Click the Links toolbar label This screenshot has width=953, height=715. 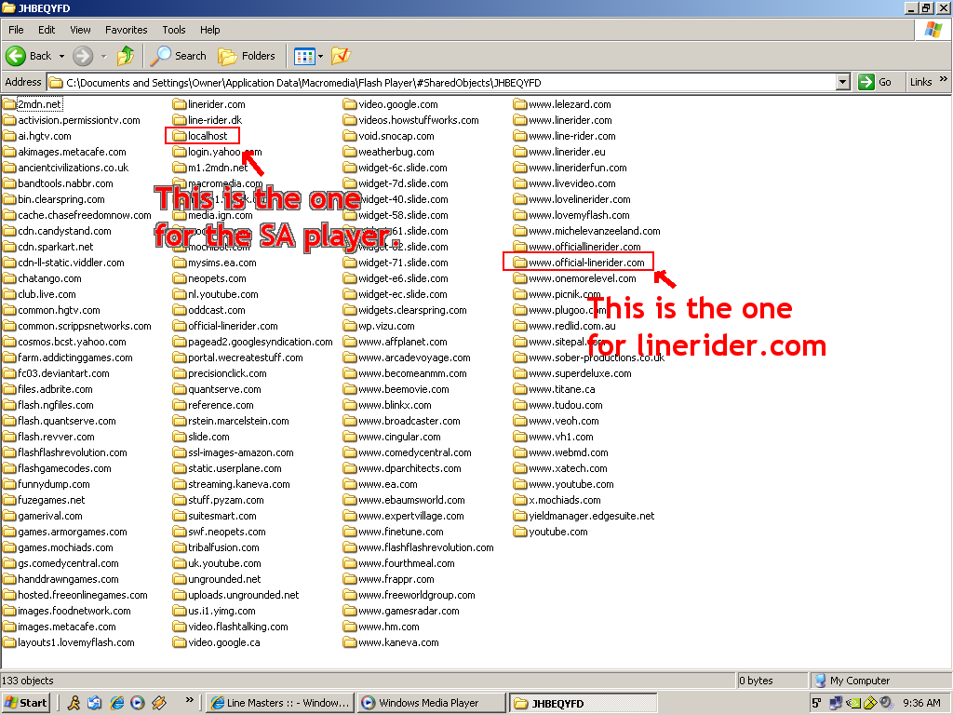tap(920, 82)
